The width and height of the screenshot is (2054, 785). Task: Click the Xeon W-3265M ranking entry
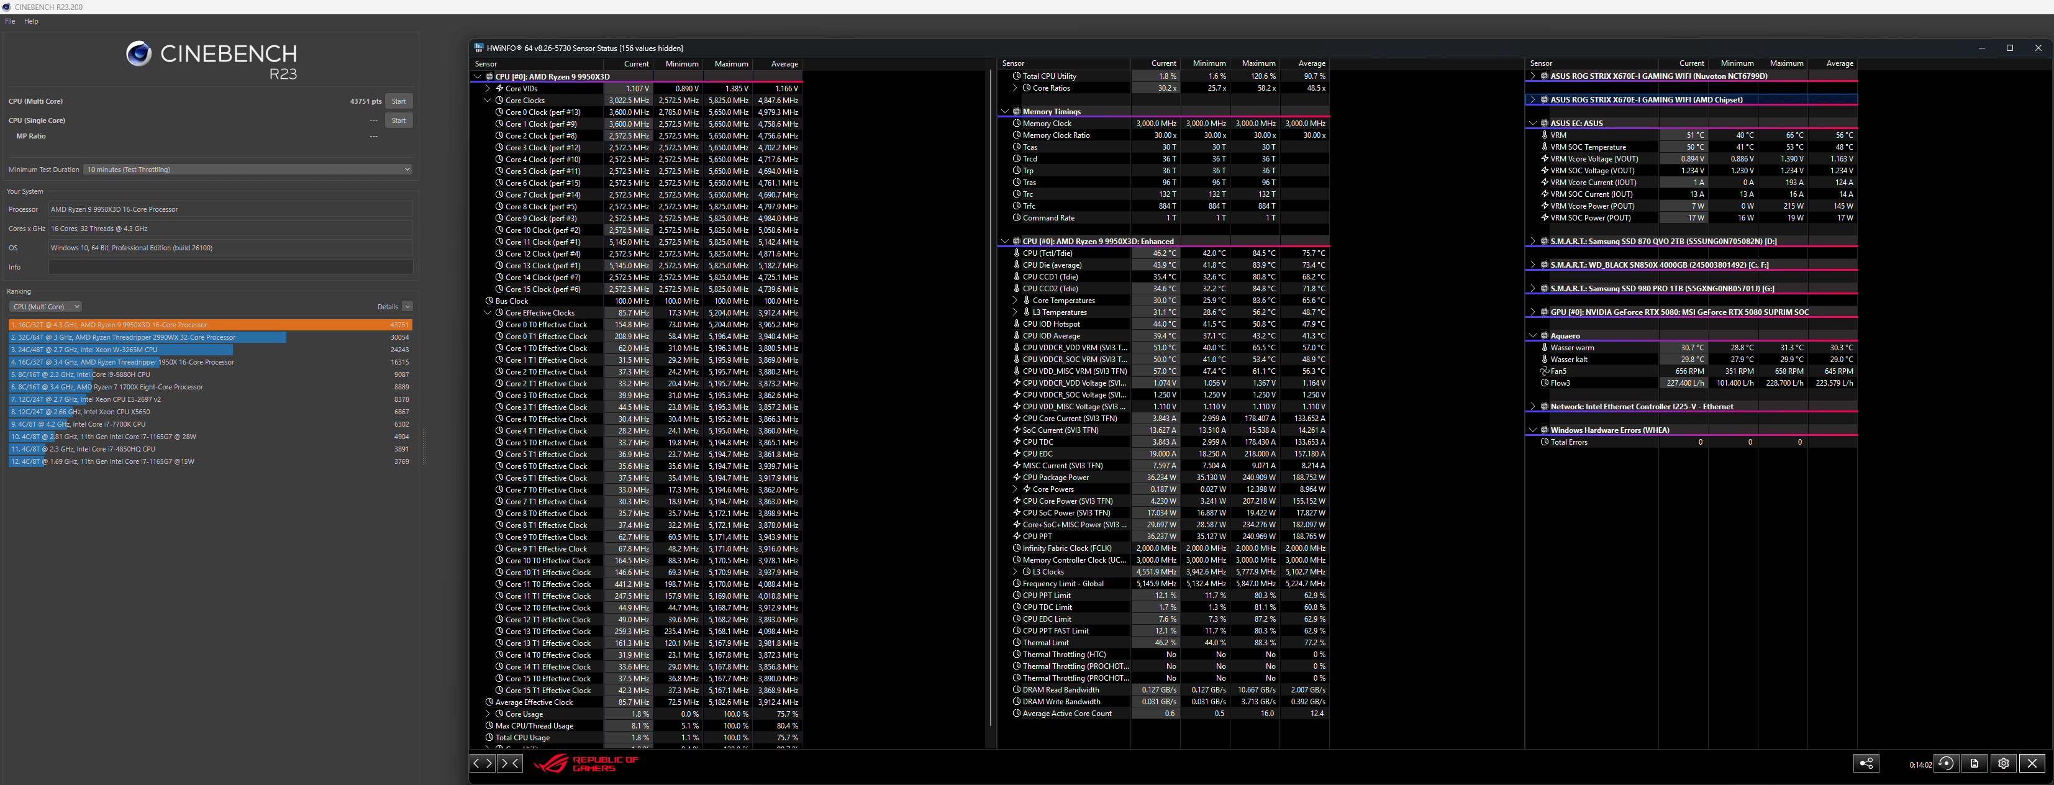[x=211, y=350]
